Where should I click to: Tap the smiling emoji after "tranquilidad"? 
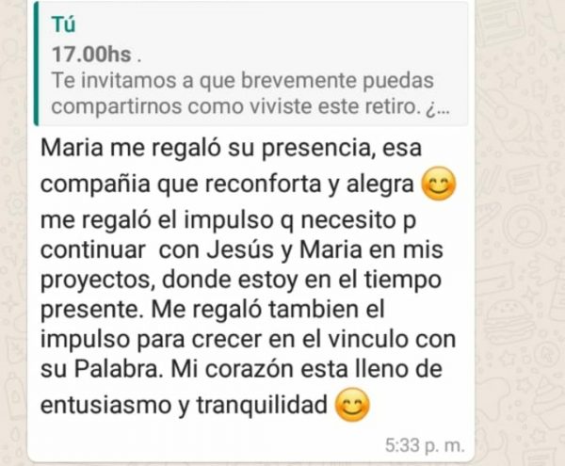(352, 405)
